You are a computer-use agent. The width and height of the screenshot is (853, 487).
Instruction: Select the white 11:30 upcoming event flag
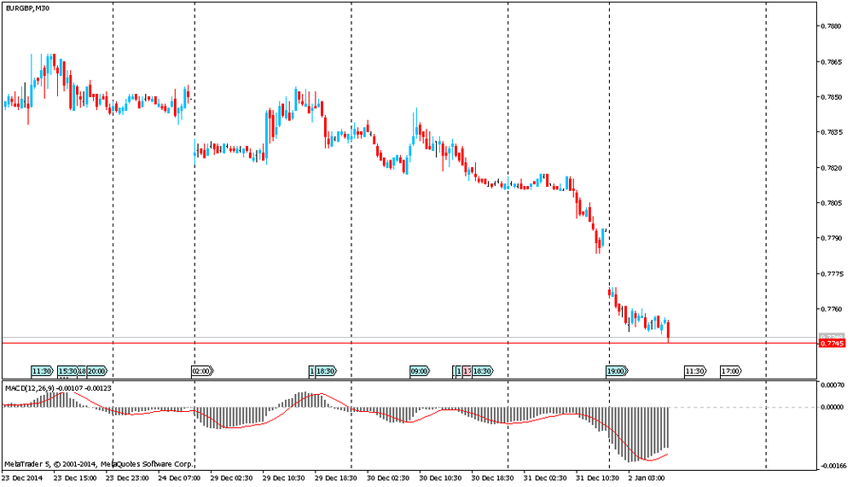695,371
